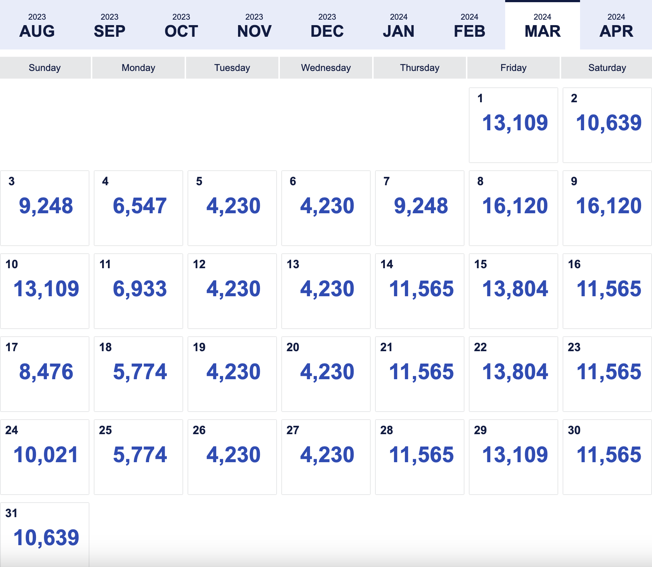Pick March 18 cell with 5,774

click(x=138, y=374)
